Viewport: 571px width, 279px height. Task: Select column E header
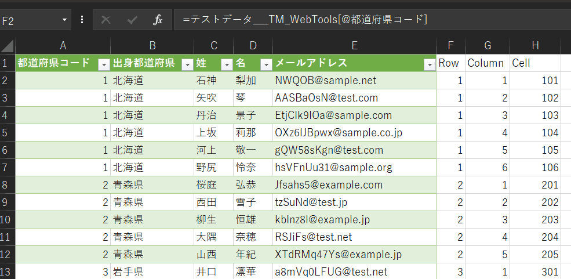(354, 46)
